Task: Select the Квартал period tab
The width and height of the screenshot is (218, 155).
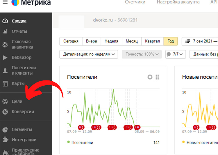Action: (x=152, y=41)
